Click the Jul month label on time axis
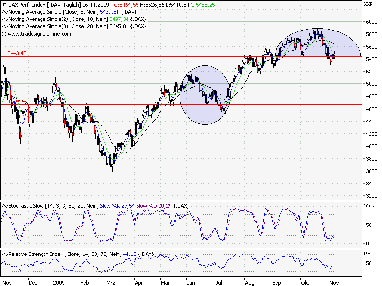The width and height of the screenshot is (382, 286). point(219,283)
